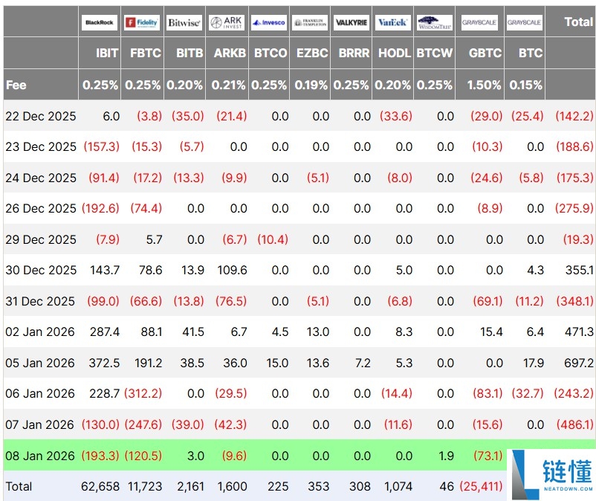Click IBIT value 372.5 on 05 Jan
Viewport: 596px width, 501px height.
point(104,363)
